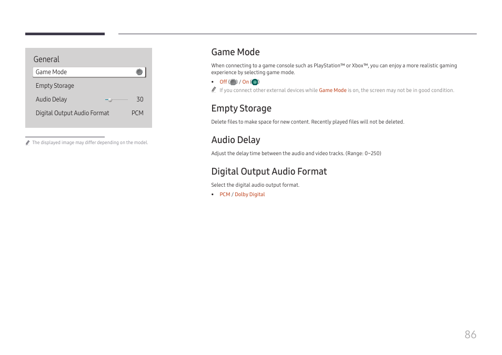Click the Game Mode section heading
The width and height of the screenshot is (502, 355).
coord(235,52)
